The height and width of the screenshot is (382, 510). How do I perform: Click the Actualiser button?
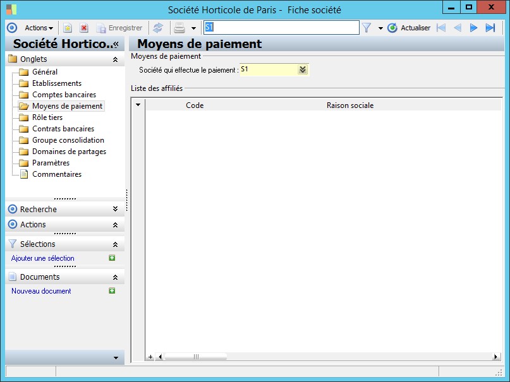[409, 28]
